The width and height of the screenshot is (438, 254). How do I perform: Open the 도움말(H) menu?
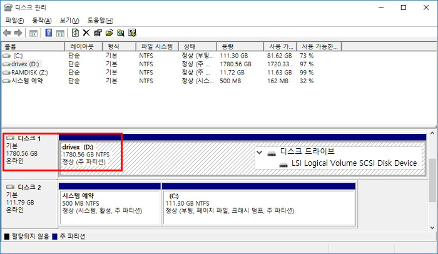(x=100, y=21)
